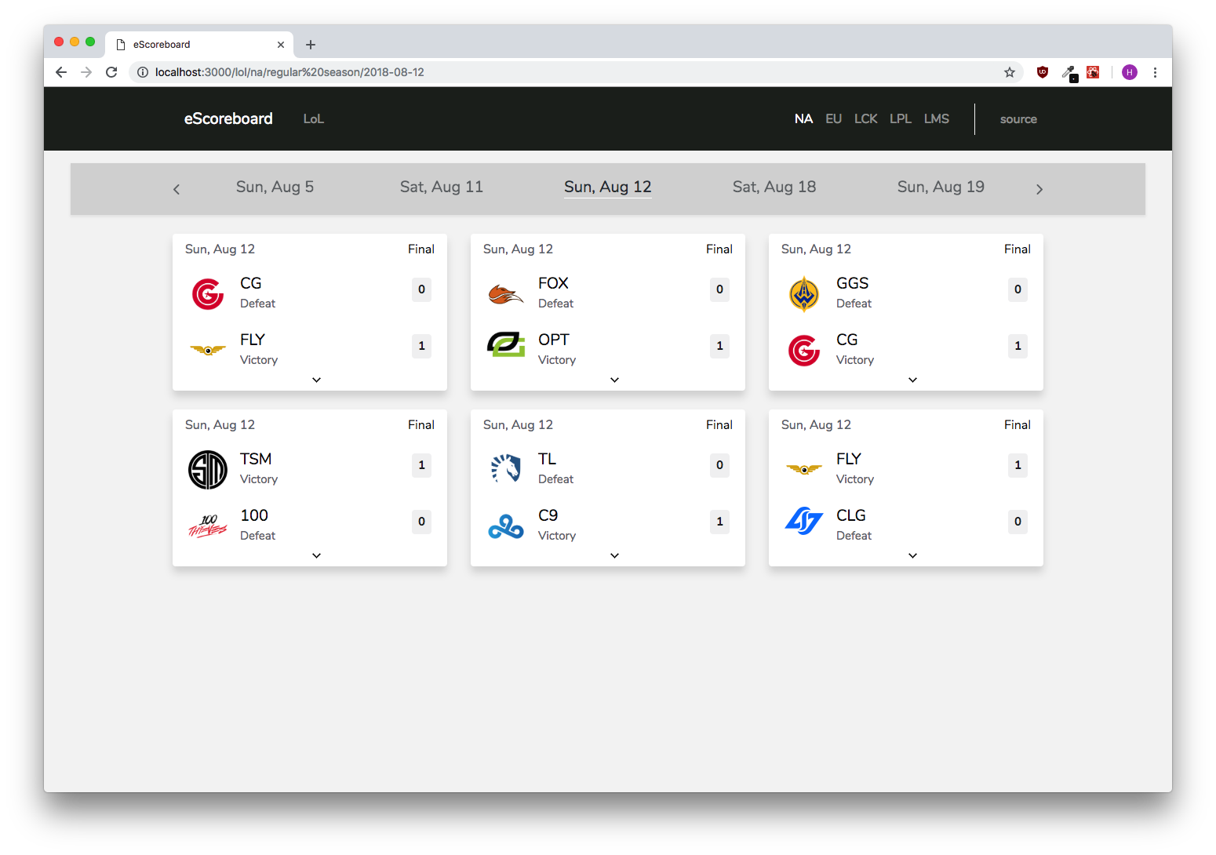Select the Sun, Aug 5 date tab
This screenshot has height=855, width=1216.
(x=275, y=187)
